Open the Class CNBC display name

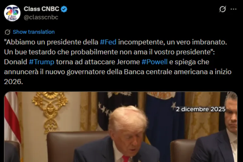click(x=41, y=9)
